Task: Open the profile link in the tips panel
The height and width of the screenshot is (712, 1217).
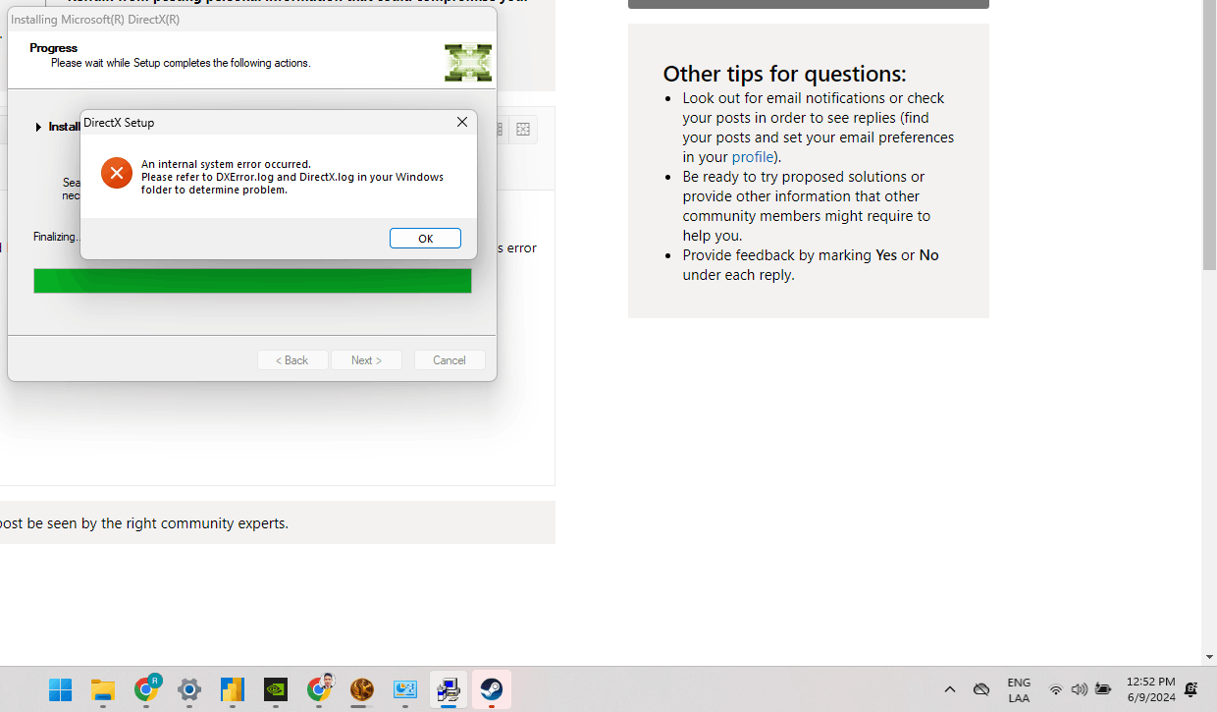Action: pos(752,157)
